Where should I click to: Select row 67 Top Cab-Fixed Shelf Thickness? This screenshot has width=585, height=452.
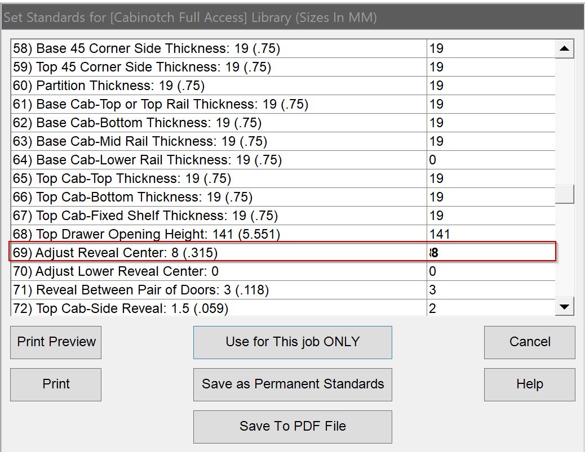click(145, 216)
